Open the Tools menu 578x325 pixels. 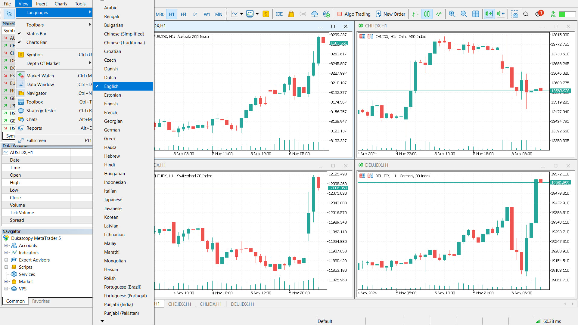[x=80, y=4]
